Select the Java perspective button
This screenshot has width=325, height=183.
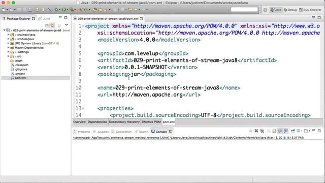(276, 10)
